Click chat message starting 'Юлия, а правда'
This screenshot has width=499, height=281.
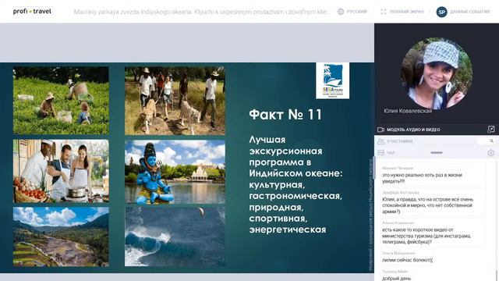point(427,205)
